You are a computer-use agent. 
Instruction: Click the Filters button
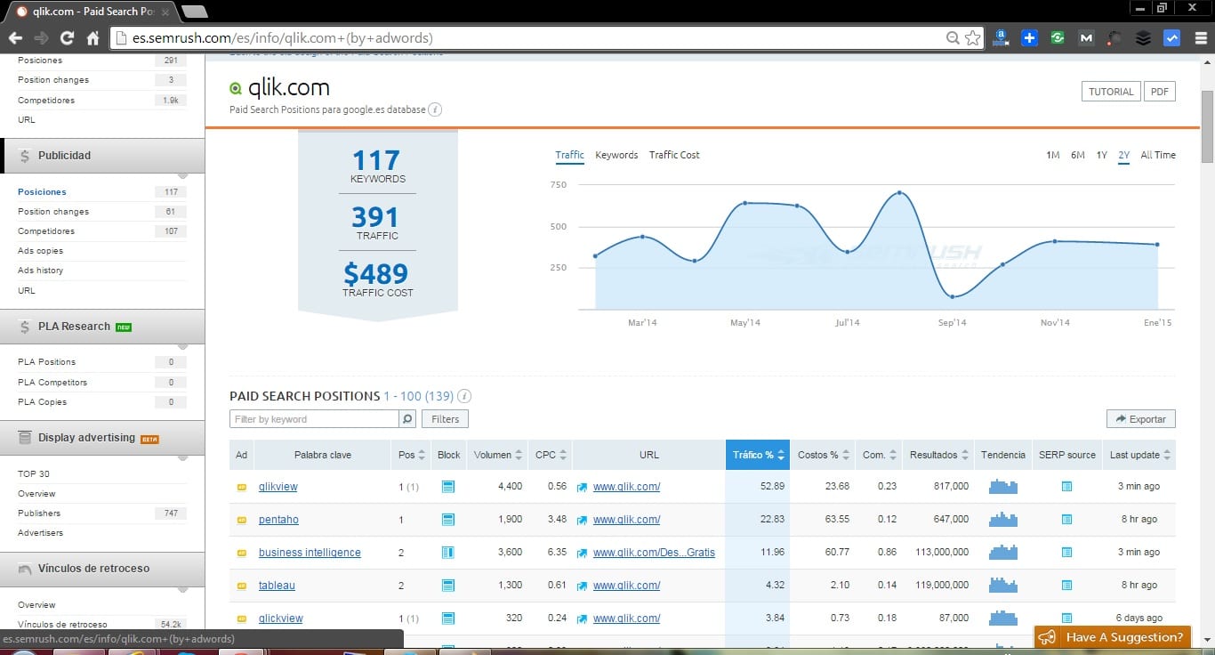(x=445, y=419)
